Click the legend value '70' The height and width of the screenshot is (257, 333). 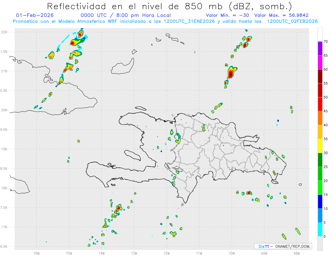pyautogui.click(x=326, y=42)
